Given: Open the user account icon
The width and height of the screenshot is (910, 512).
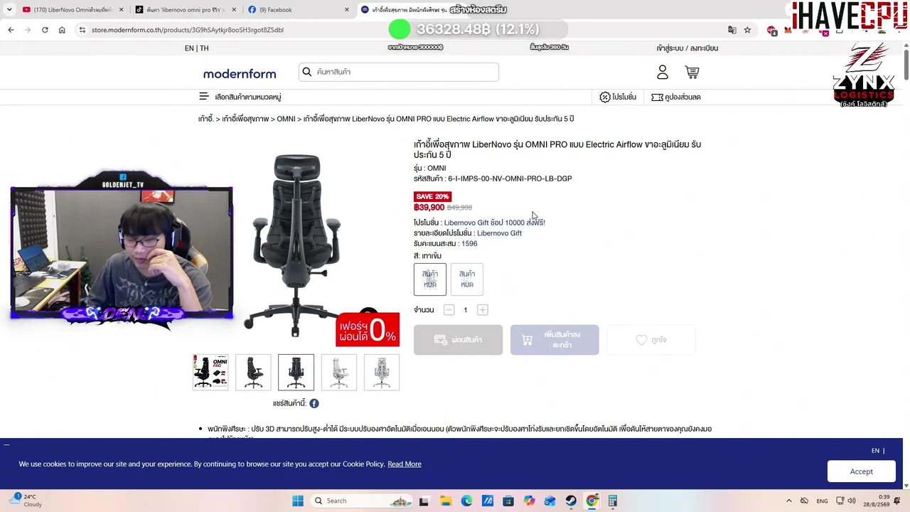Looking at the screenshot, I should point(663,73).
